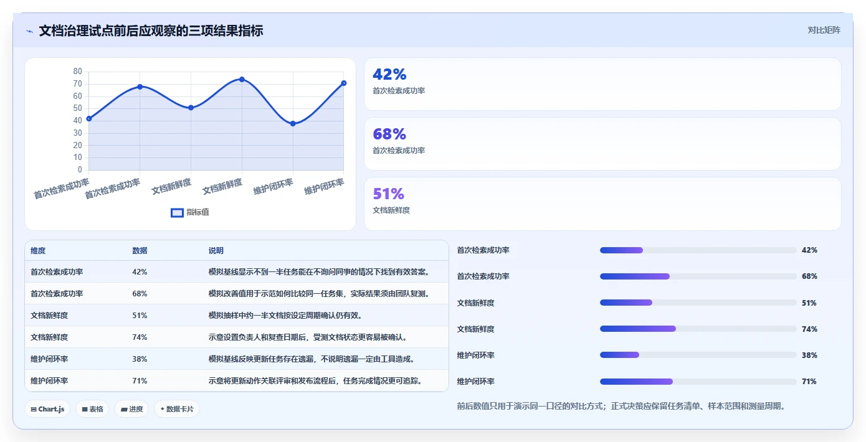The image size is (866, 442).
Task: Click the title 文档治理试点前后应观察的三项结果指标
Action: coord(151,31)
